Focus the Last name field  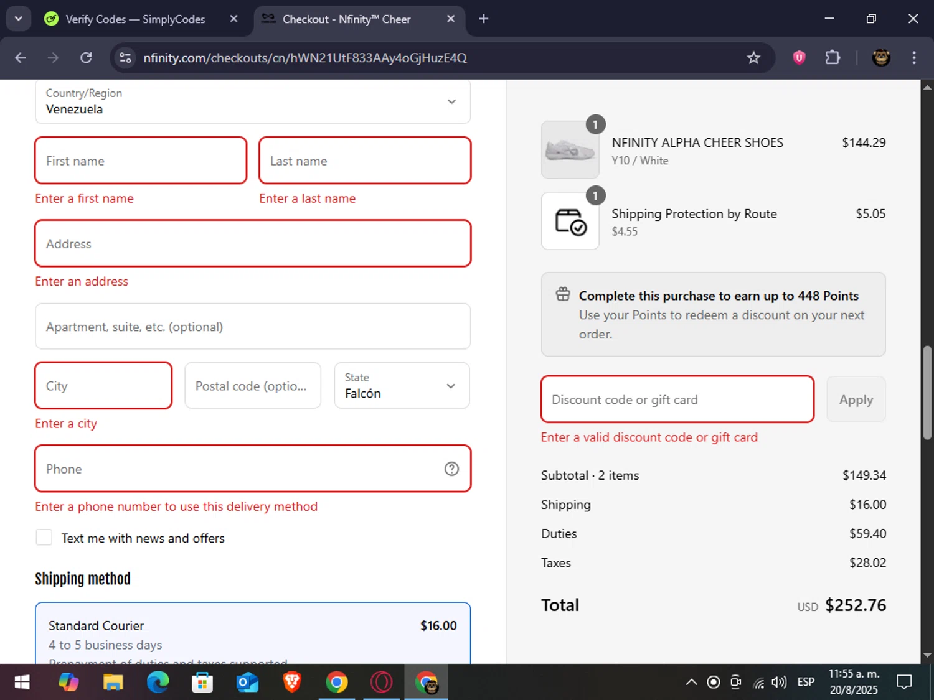pos(365,161)
